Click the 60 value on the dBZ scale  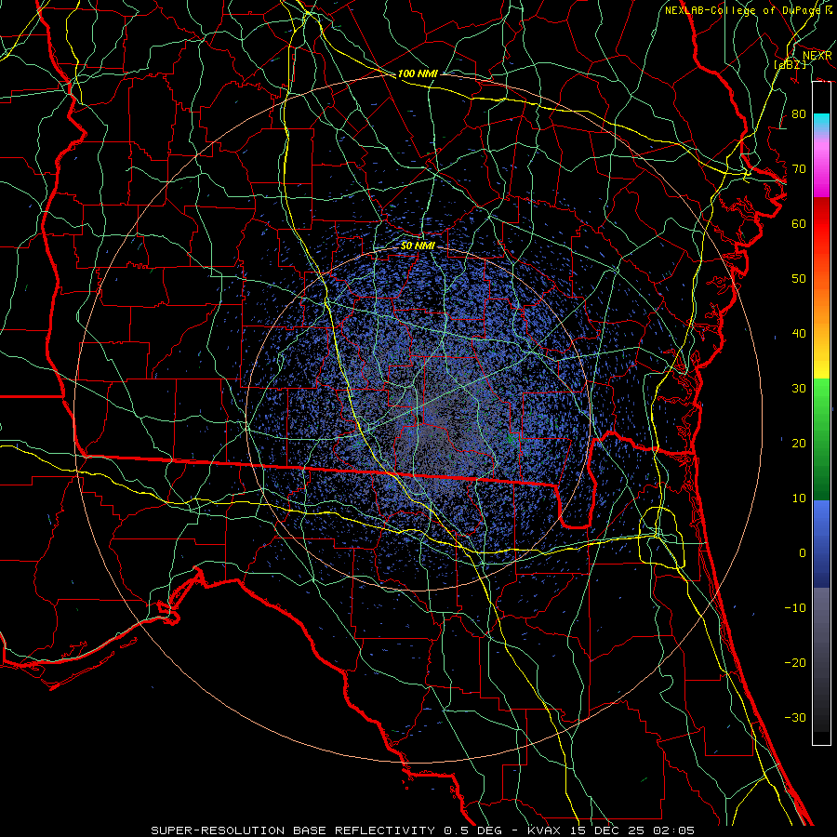799,223
